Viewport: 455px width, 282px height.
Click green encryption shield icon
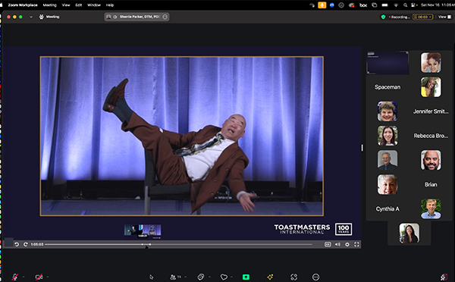tap(383, 17)
